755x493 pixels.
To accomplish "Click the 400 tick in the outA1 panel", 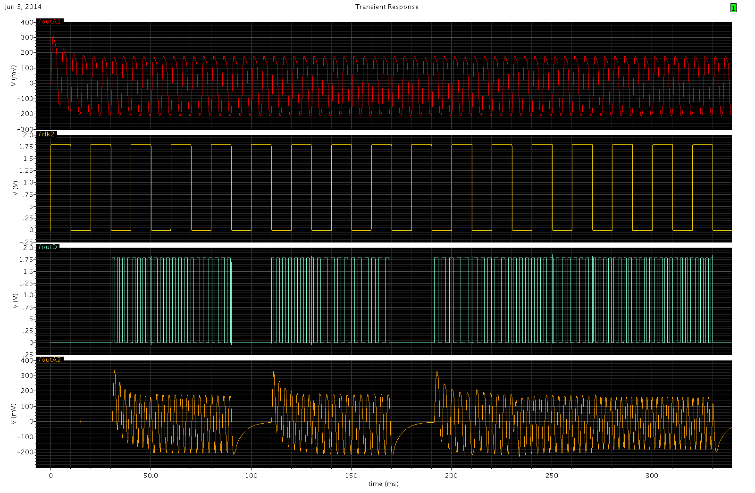I will [28, 22].
